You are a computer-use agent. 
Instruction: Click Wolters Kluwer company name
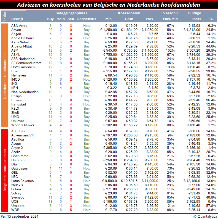point(23,125)
